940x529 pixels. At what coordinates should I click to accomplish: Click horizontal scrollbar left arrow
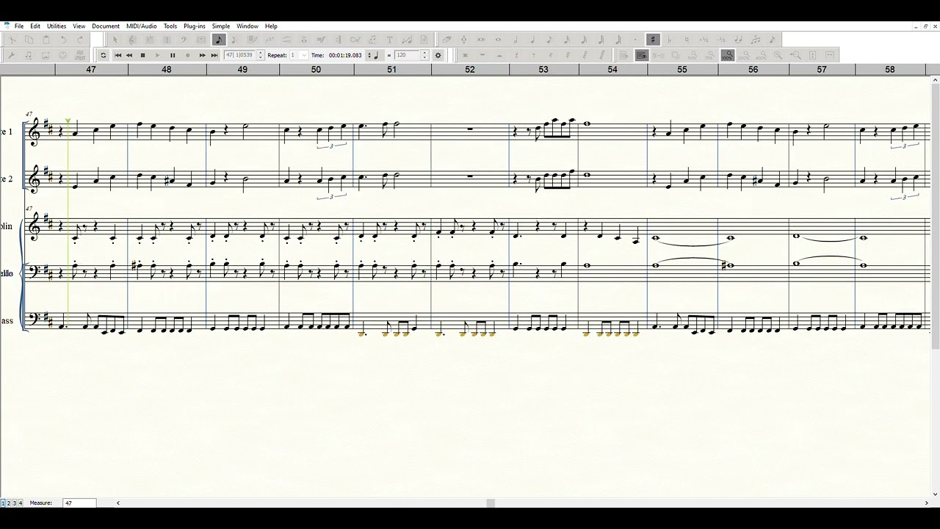tap(118, 503)
